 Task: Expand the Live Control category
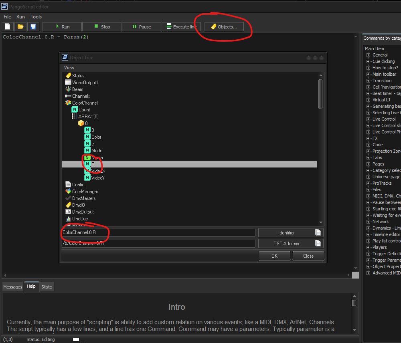pos(368,119)
